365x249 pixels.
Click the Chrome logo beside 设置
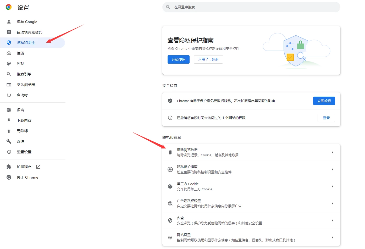pos(9,7)
